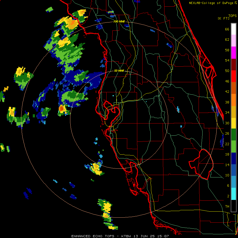The image size is (238, 238).
Task: Click the "KTBW" radar site identifier
Action: tap(126, 236)
